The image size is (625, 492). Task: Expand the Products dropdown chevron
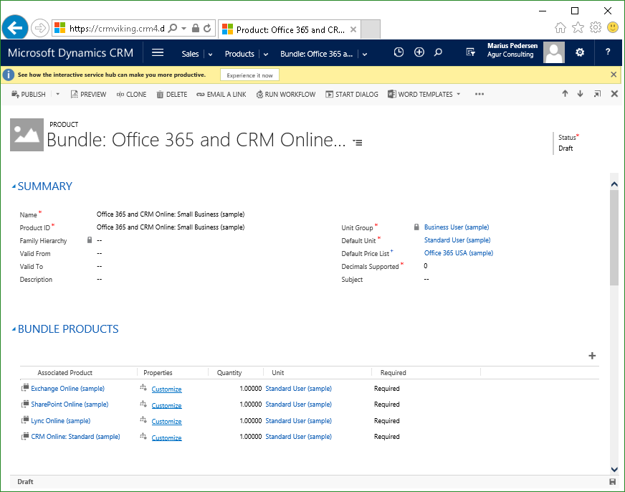266,55
